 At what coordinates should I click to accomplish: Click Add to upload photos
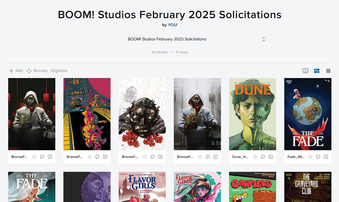coord(16,71)
